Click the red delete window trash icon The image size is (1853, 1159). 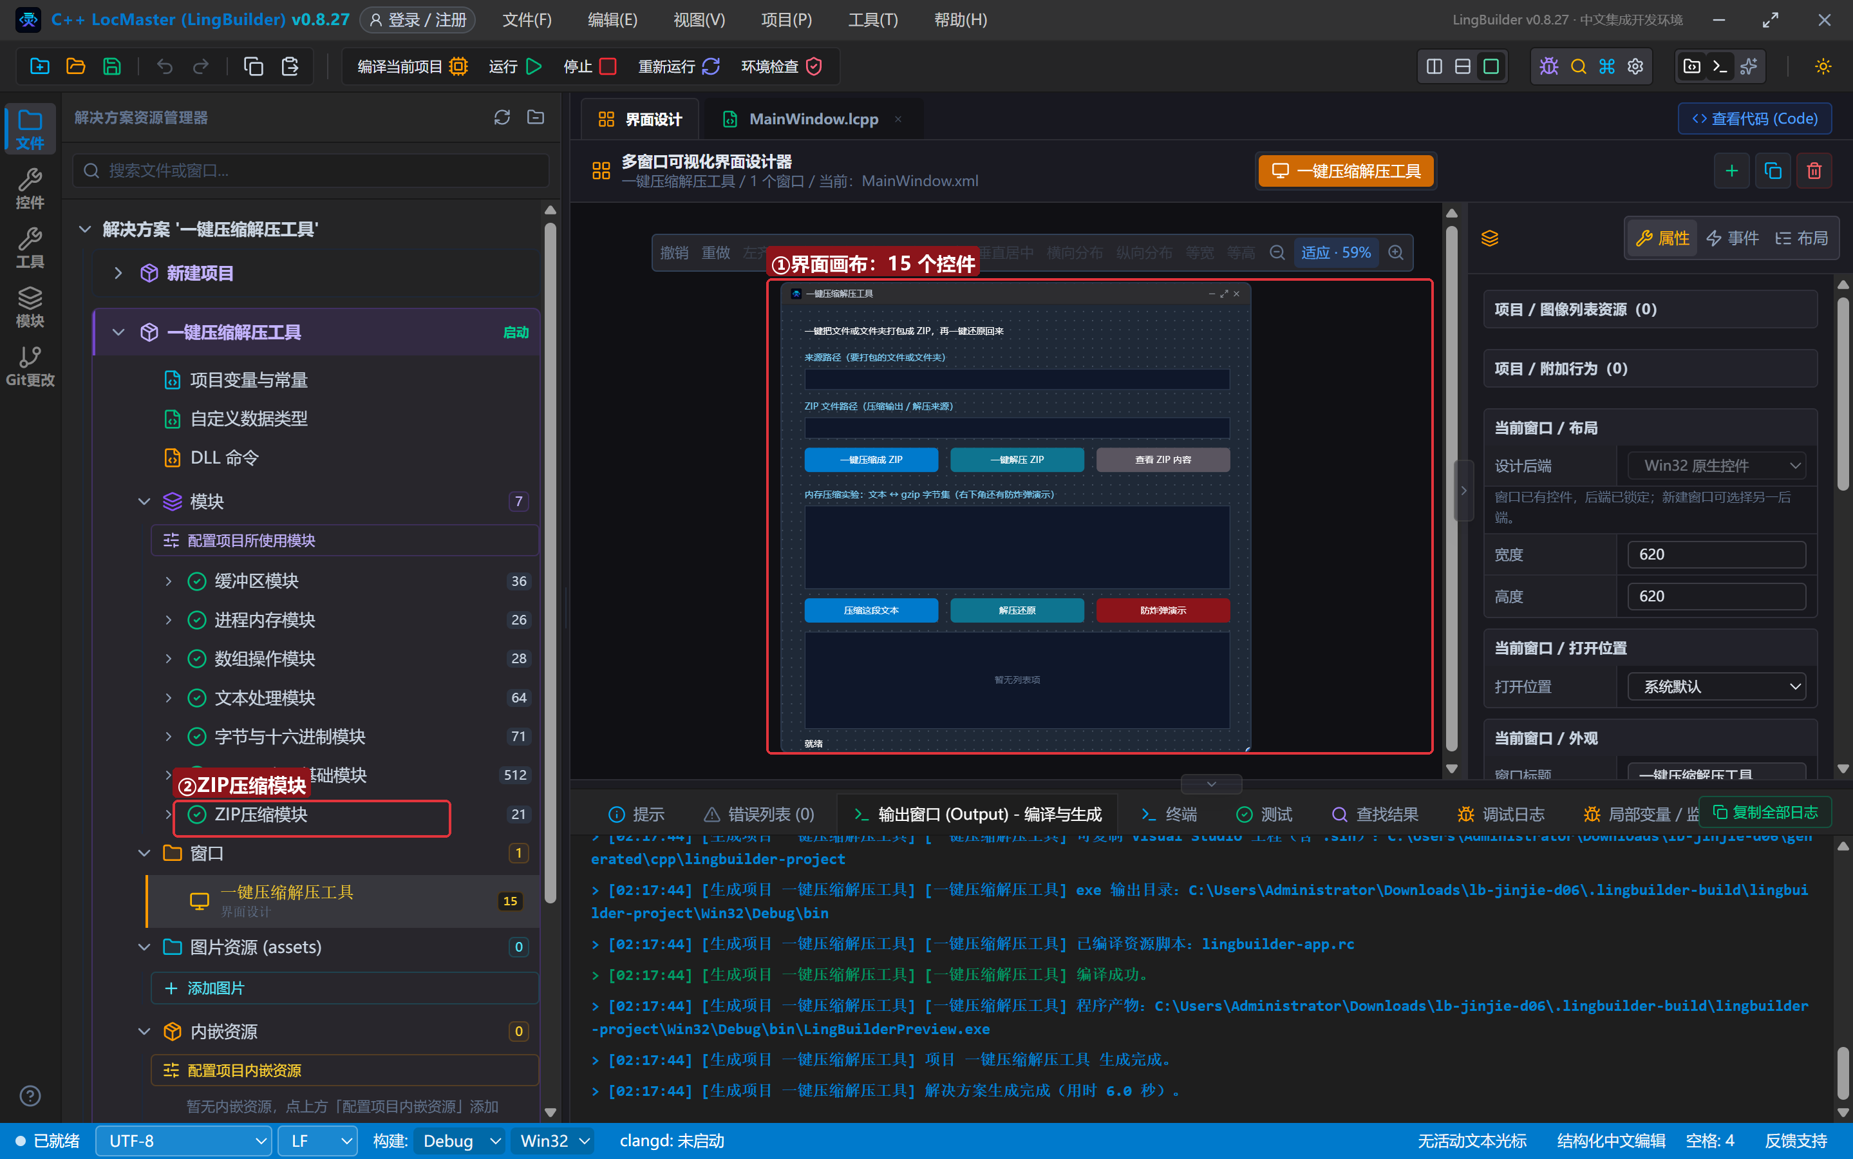1814,170
